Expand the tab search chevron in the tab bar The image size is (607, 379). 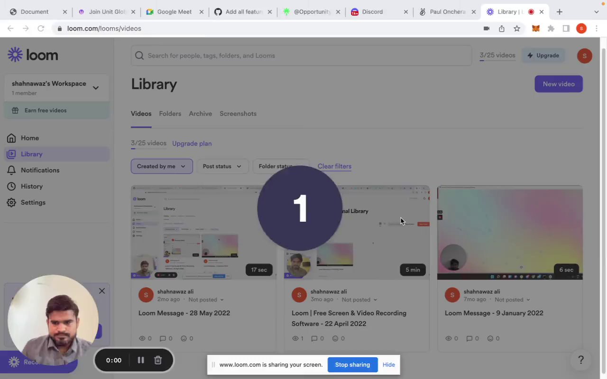597,12
